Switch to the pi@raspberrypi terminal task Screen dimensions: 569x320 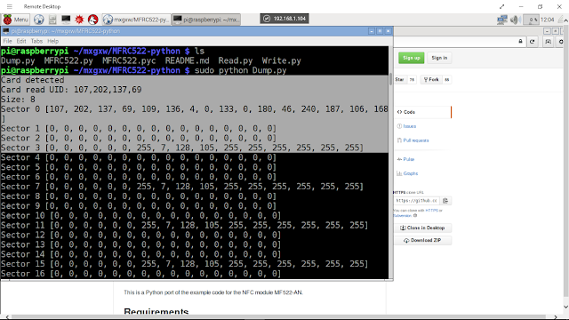click(x=205, y=20)
